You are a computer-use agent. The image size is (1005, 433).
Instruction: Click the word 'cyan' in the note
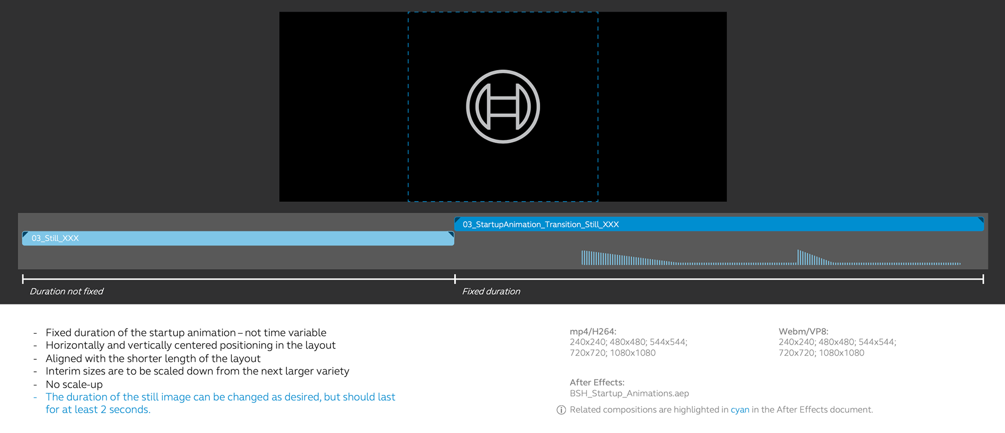740,410
